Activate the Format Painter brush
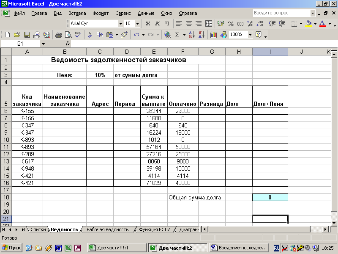Viewport: 338px width, 254px height. (x=124, y=35)
